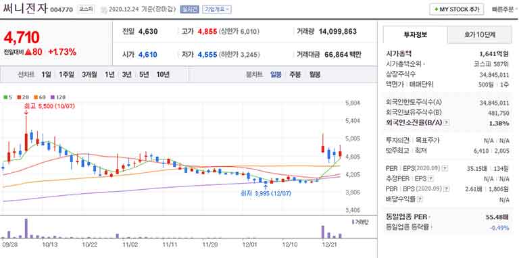Click the 시가총액 value 1,641억원
The height and width of the screenshot is (258, 519).
click(494, 54)
